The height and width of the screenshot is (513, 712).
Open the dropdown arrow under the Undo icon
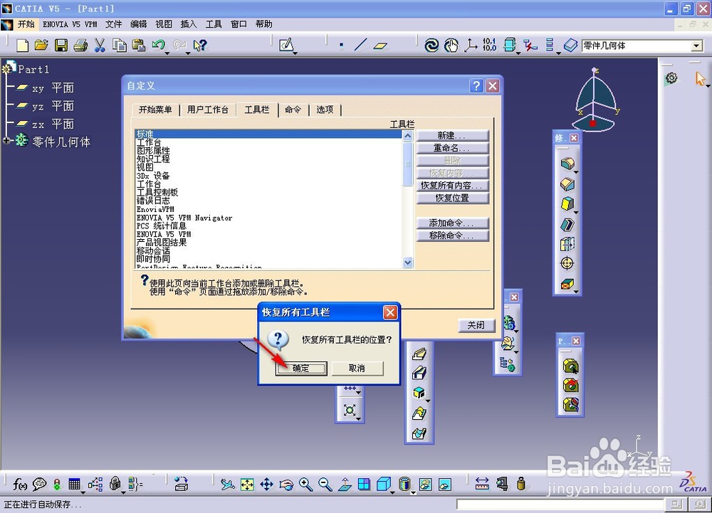point(167,53)
